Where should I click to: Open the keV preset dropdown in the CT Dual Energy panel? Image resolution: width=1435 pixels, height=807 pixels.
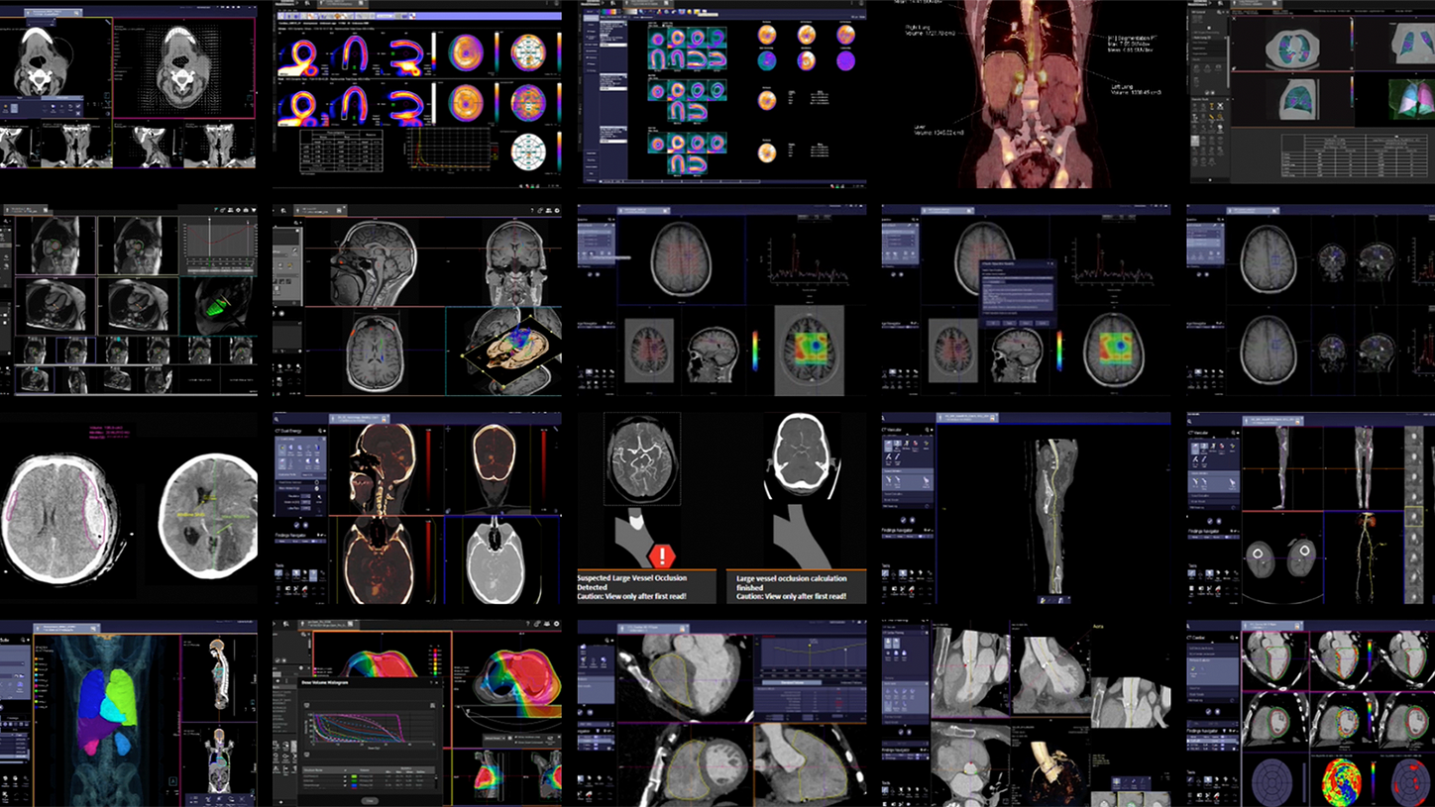pyautogui.click(x=311, y=473)
